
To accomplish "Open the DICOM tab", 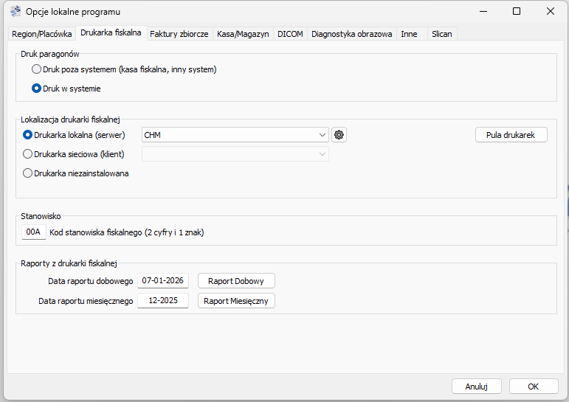I will click(x=290, y=34).
